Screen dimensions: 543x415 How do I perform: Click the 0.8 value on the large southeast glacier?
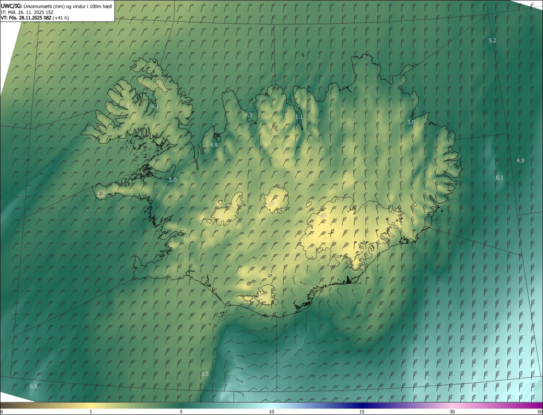click(x=323, y=216)
